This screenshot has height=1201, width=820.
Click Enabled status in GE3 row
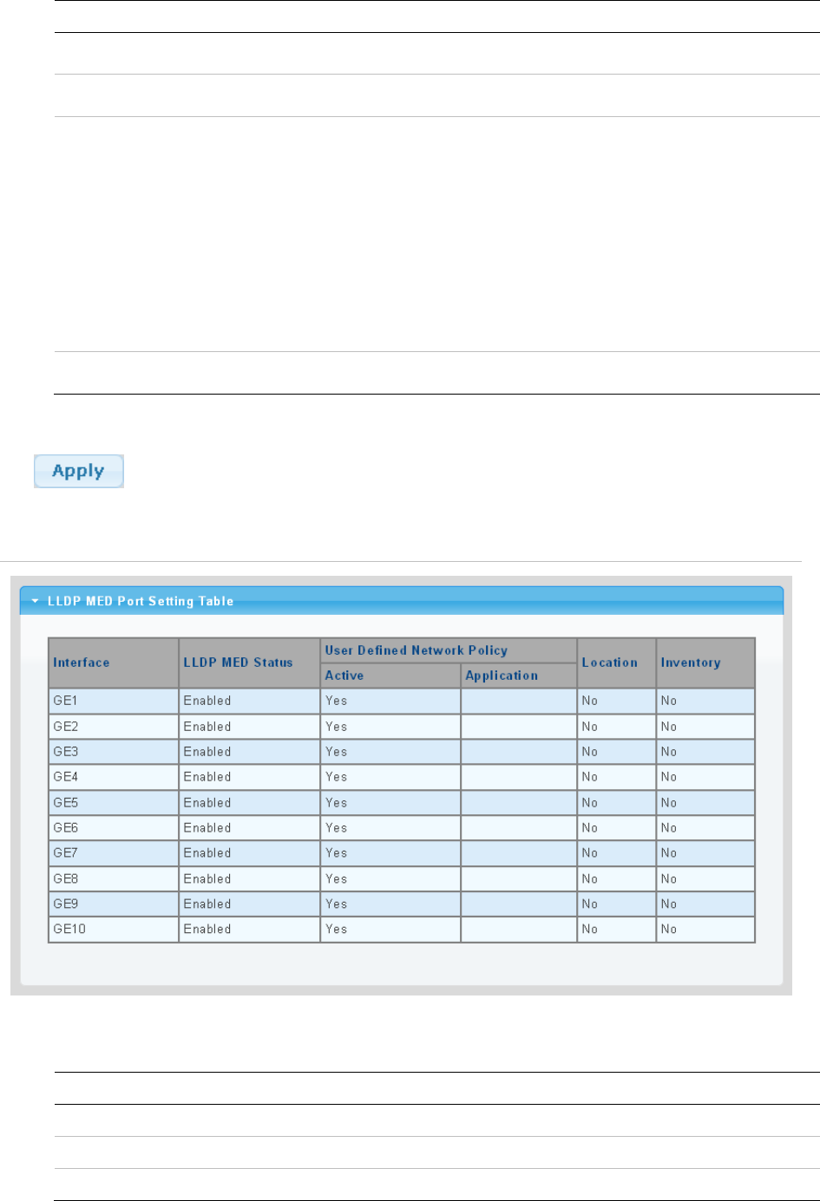click(x=207, y=752)
